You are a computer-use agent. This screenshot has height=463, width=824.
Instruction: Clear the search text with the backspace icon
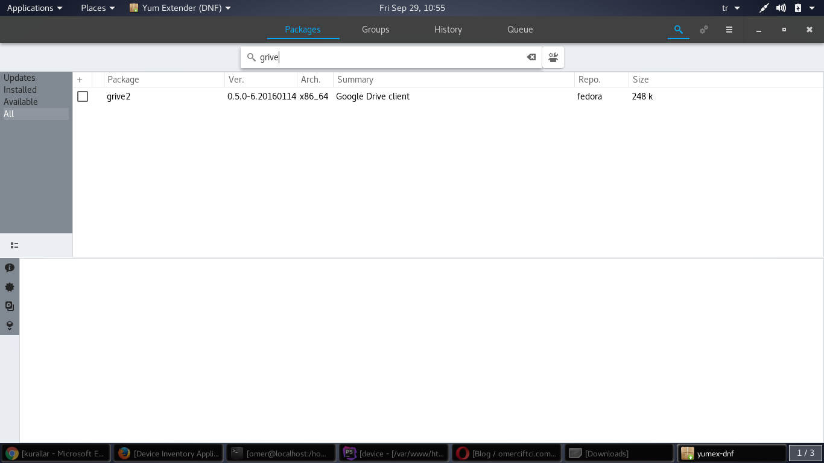click(531, 57)
